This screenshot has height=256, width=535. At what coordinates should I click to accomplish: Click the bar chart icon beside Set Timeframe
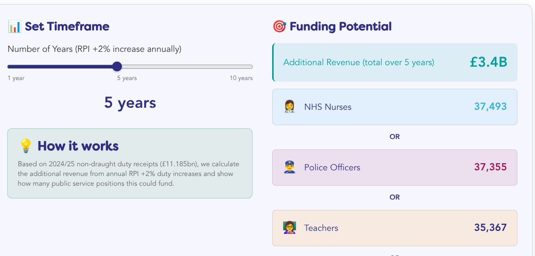click(14, 27)
